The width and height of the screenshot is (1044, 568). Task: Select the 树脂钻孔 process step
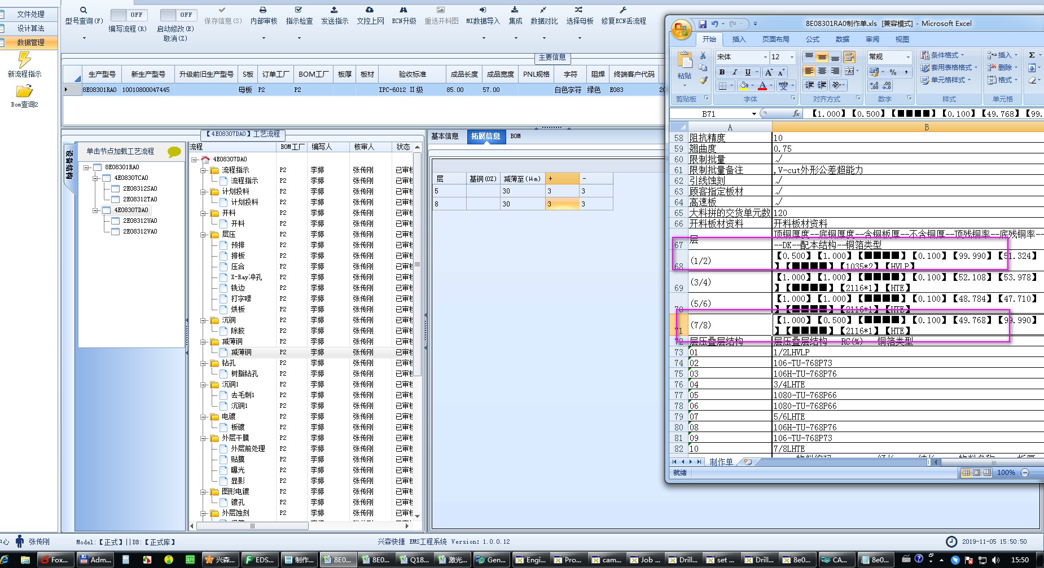[x=244, y=373]
